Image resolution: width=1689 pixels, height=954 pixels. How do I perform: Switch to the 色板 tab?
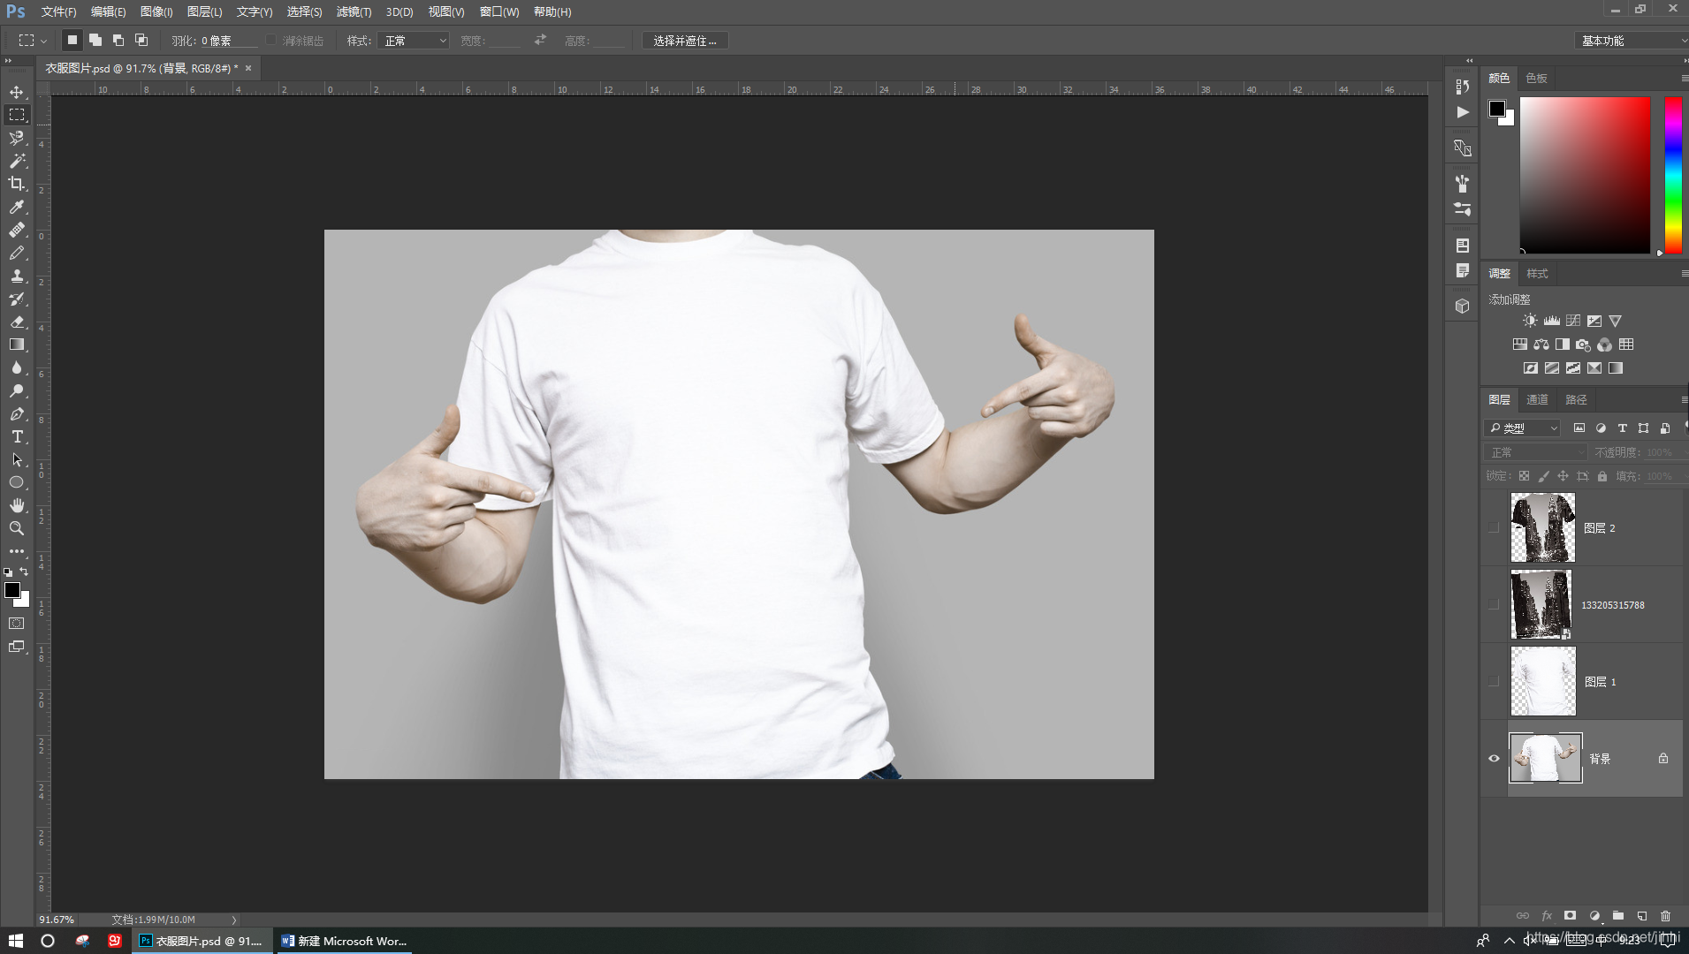point(1536,79)
